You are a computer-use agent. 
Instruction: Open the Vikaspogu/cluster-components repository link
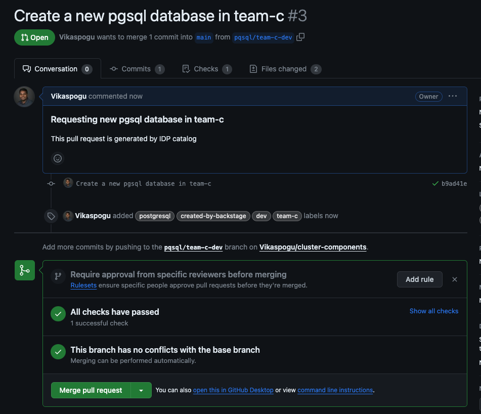[x=313, y=247]
